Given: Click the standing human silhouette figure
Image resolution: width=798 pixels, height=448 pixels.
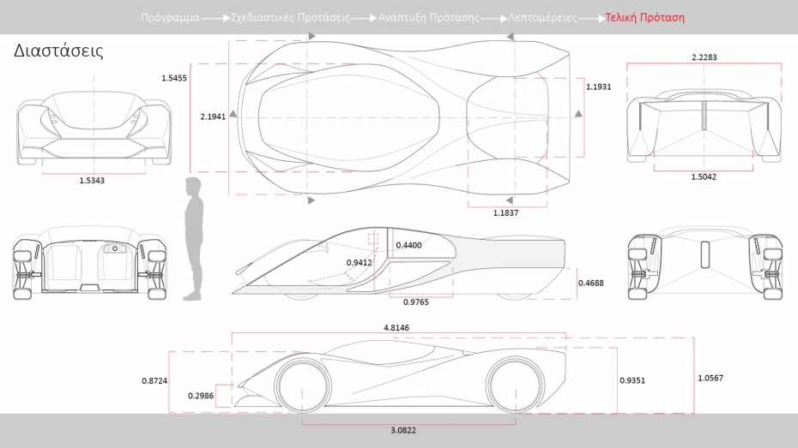Looking at the screenshot, I should click(x=193, y=239).
